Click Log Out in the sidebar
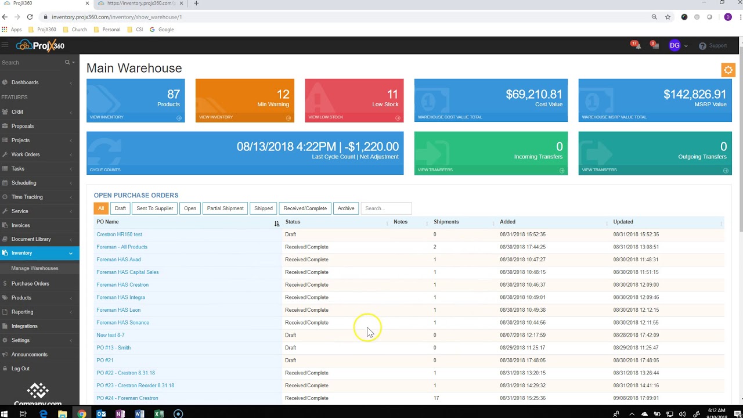 (x=20, y=369)
